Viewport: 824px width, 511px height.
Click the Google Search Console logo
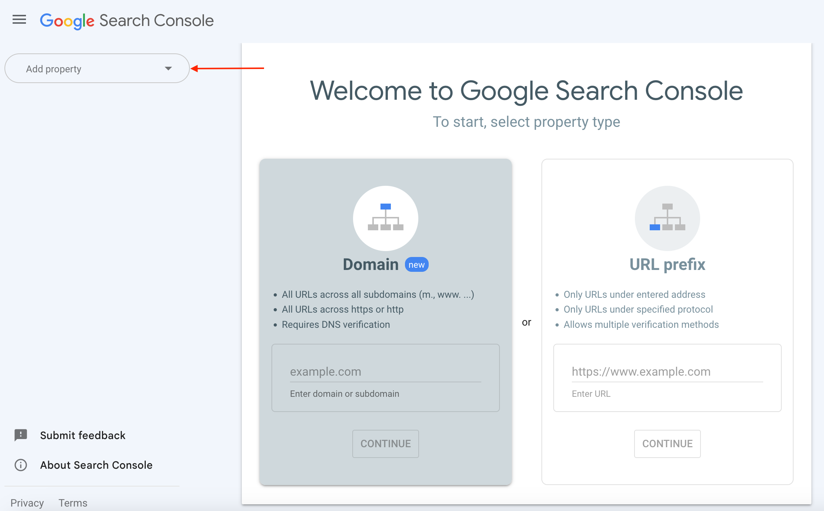pyautogui.click(x=127, y=21)
